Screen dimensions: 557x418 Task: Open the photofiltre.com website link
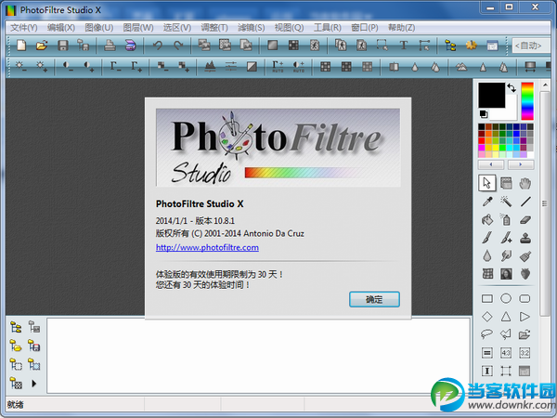click(207, 248)
